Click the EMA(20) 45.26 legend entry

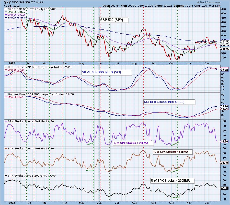[x=15, y=97]
